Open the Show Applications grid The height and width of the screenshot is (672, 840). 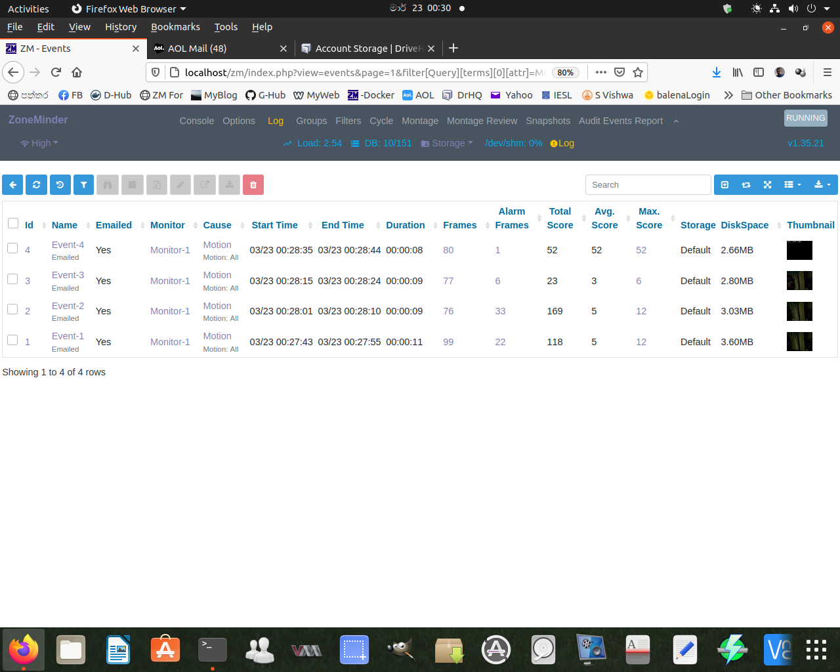tap(816, 650)
